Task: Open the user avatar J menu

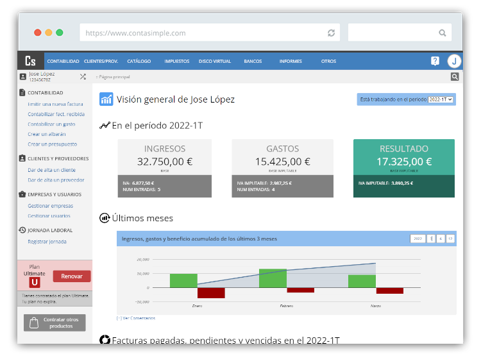Action: pyautogui.click(x=454, y=61)
